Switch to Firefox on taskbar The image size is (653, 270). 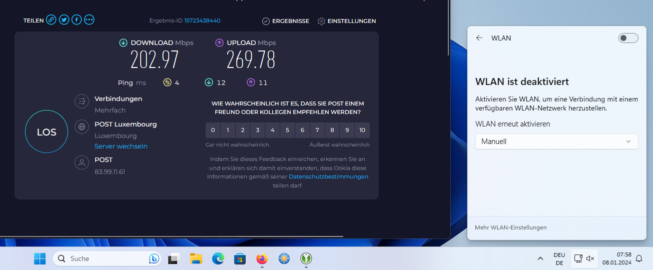pos(262,258)
